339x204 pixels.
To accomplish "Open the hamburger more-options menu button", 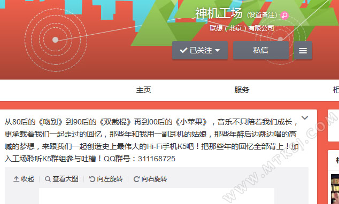I will pos(303,51).
